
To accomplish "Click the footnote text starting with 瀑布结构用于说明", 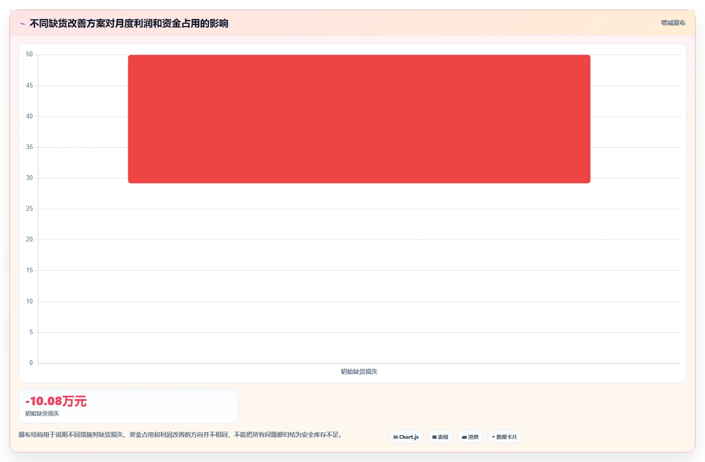I will point(180,435).
